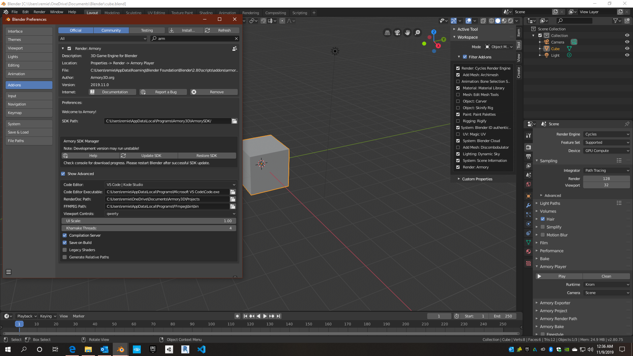Open the Code Editor dropdown
This screenshot has width=633, height=356.
click(170, 185)
